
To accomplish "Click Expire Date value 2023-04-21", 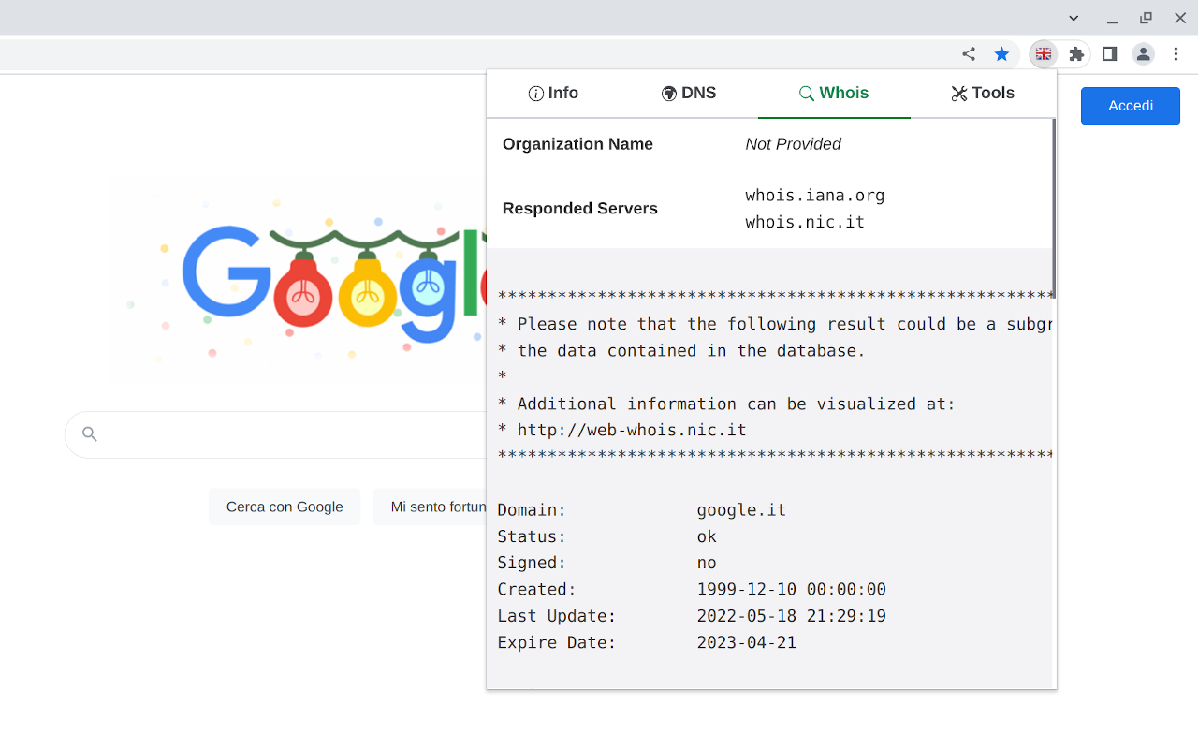I will click(746, 643).
